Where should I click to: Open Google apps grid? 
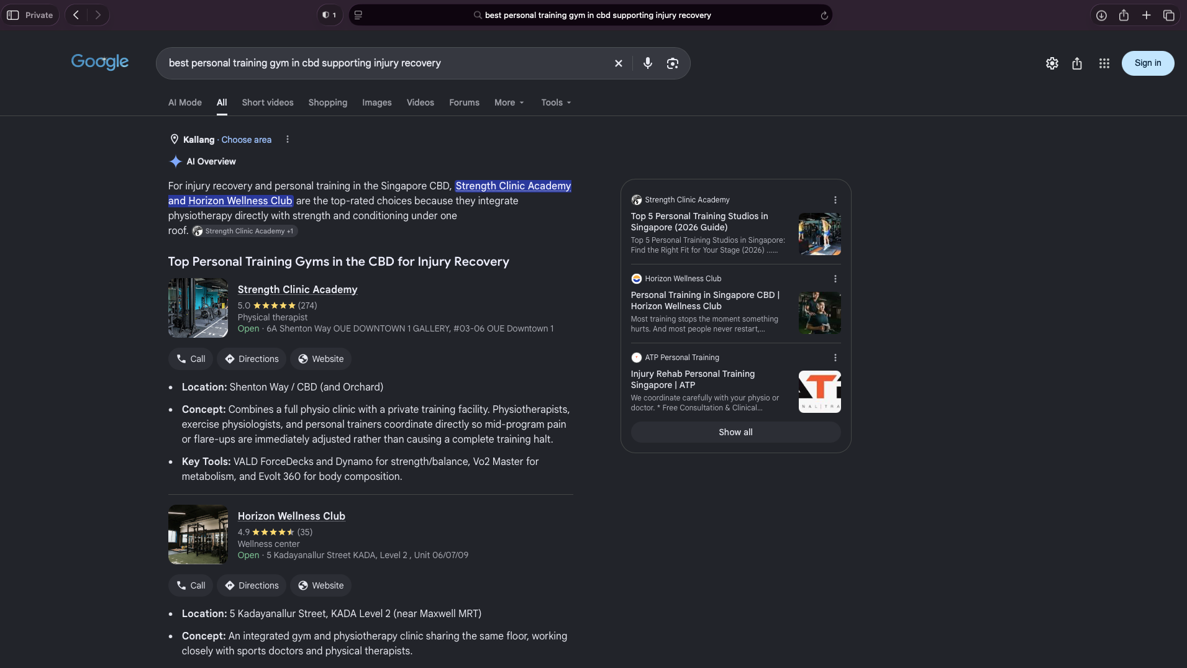(x=1104, y=63)
